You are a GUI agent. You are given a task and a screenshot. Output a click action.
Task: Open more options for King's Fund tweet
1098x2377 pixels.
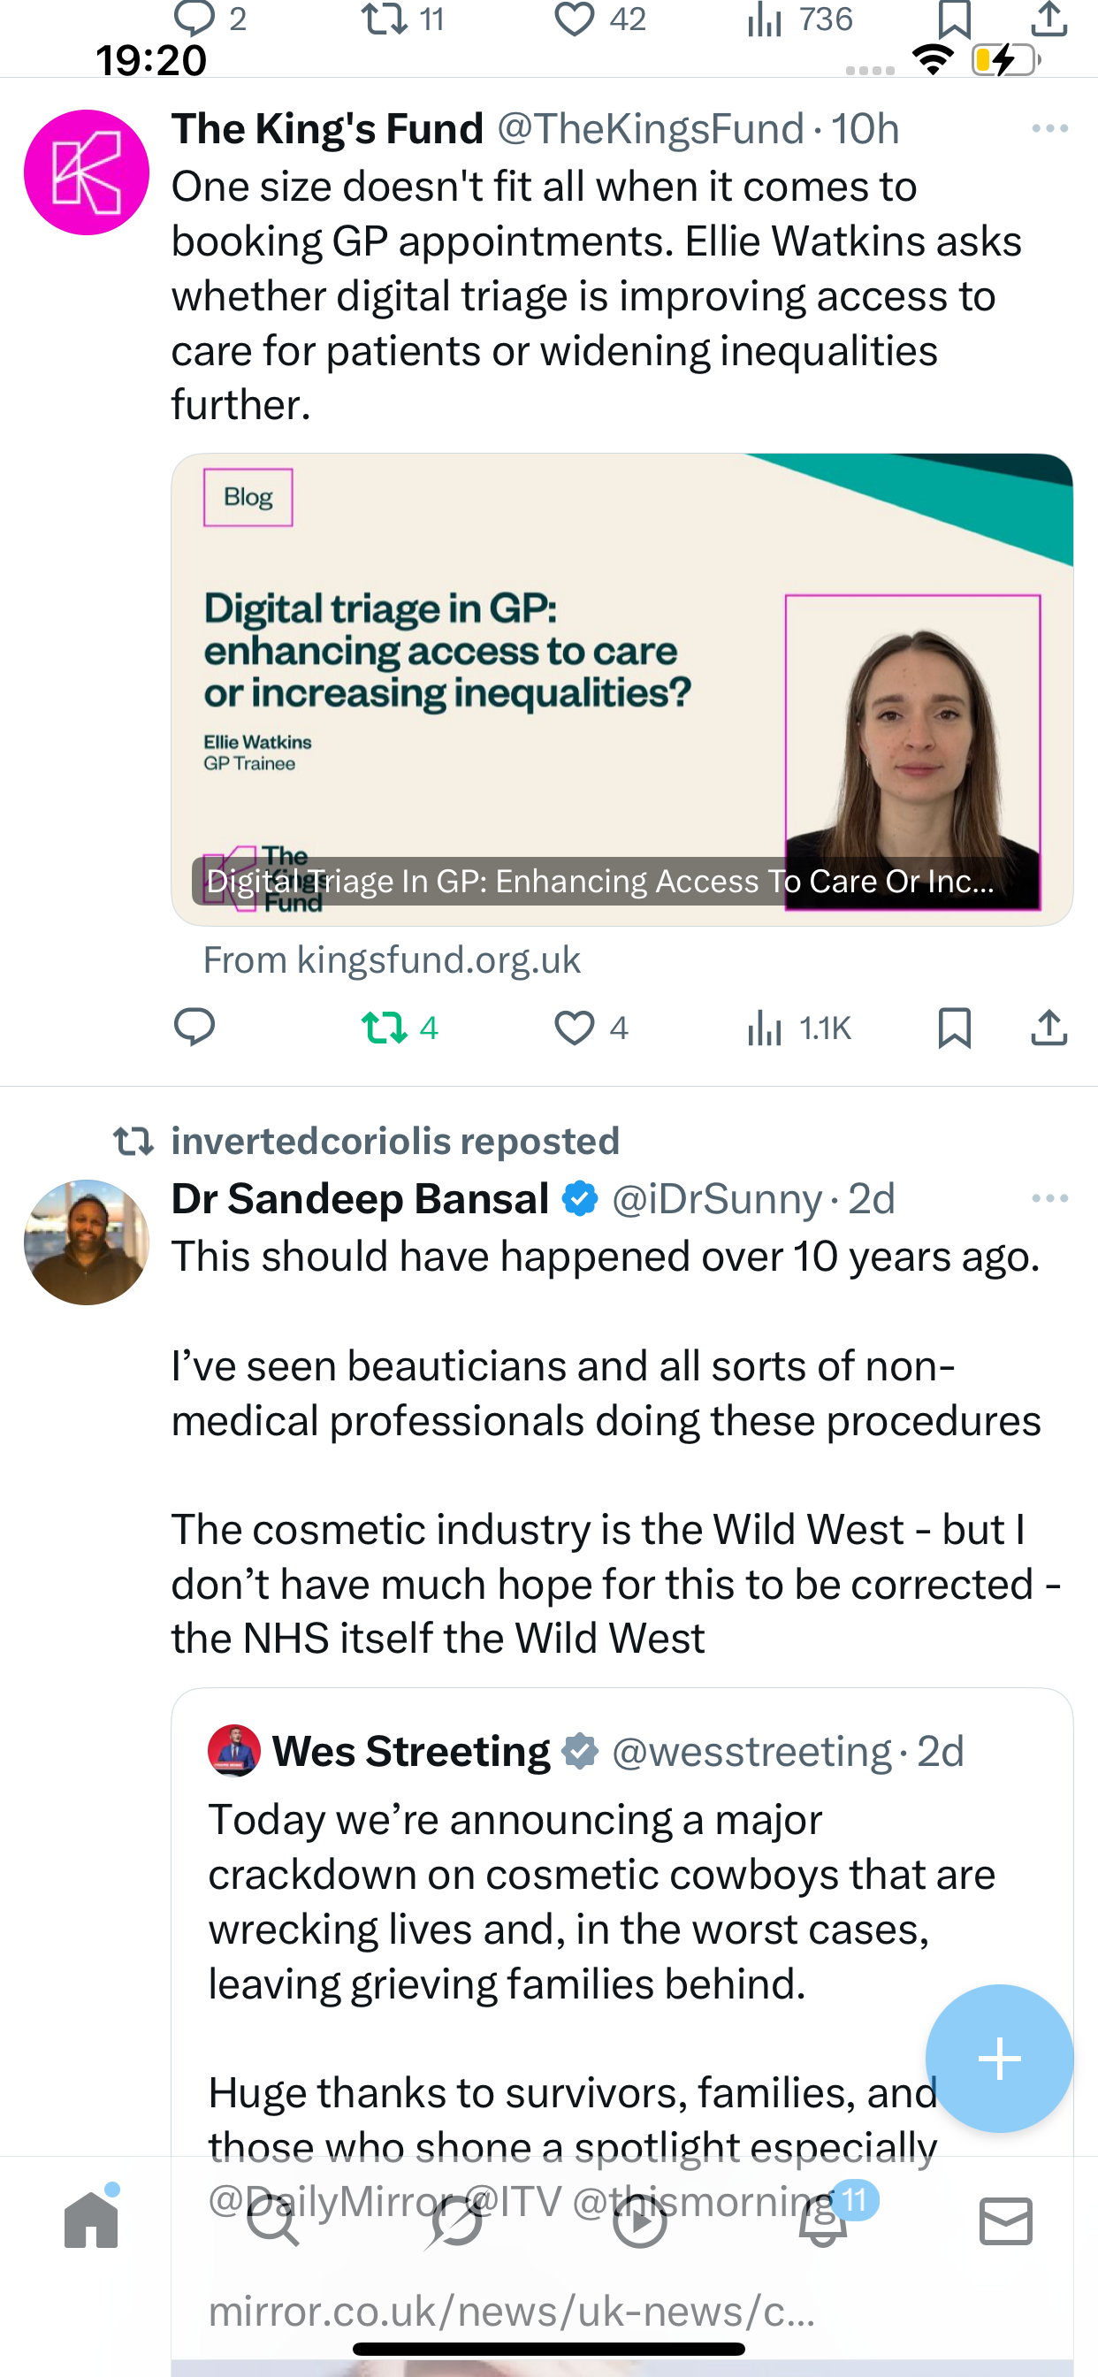1049,129
